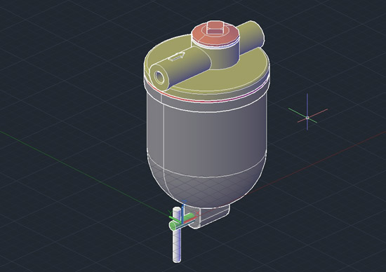Image resolution: width=386 pixels, height=272 pixels.
Task: Pick the outlet pipe stub behind the cap
Action: pos(251,37)
